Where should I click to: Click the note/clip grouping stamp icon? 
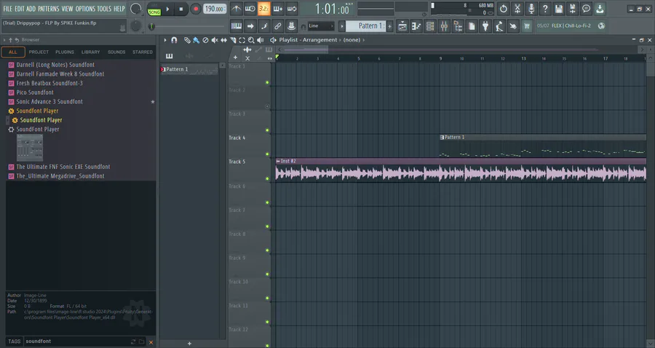tap(292, 26)
